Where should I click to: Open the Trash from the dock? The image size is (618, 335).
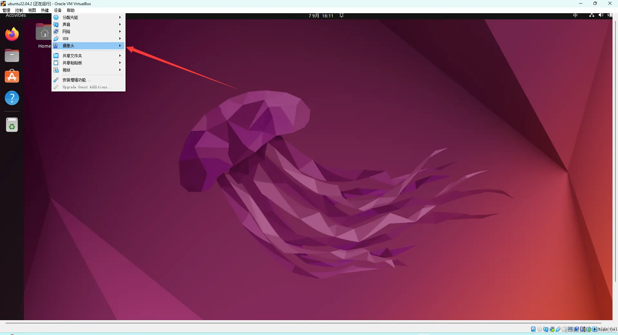point(12,125)
